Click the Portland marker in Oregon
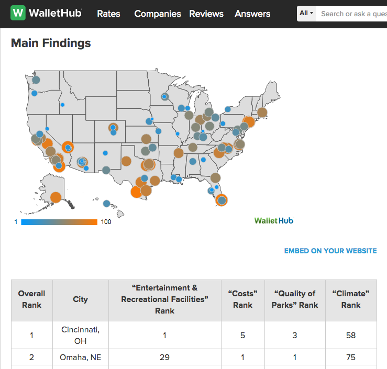Screen dimensions: 387x369 click(x=35, y=93)
